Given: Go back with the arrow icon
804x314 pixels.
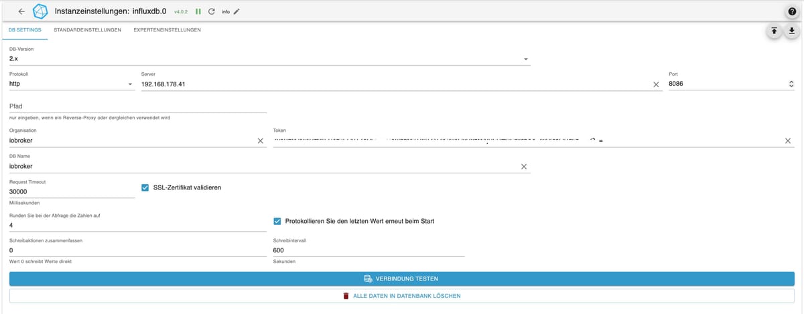Looking at the screenshot, I should click(x=21, y=11).
